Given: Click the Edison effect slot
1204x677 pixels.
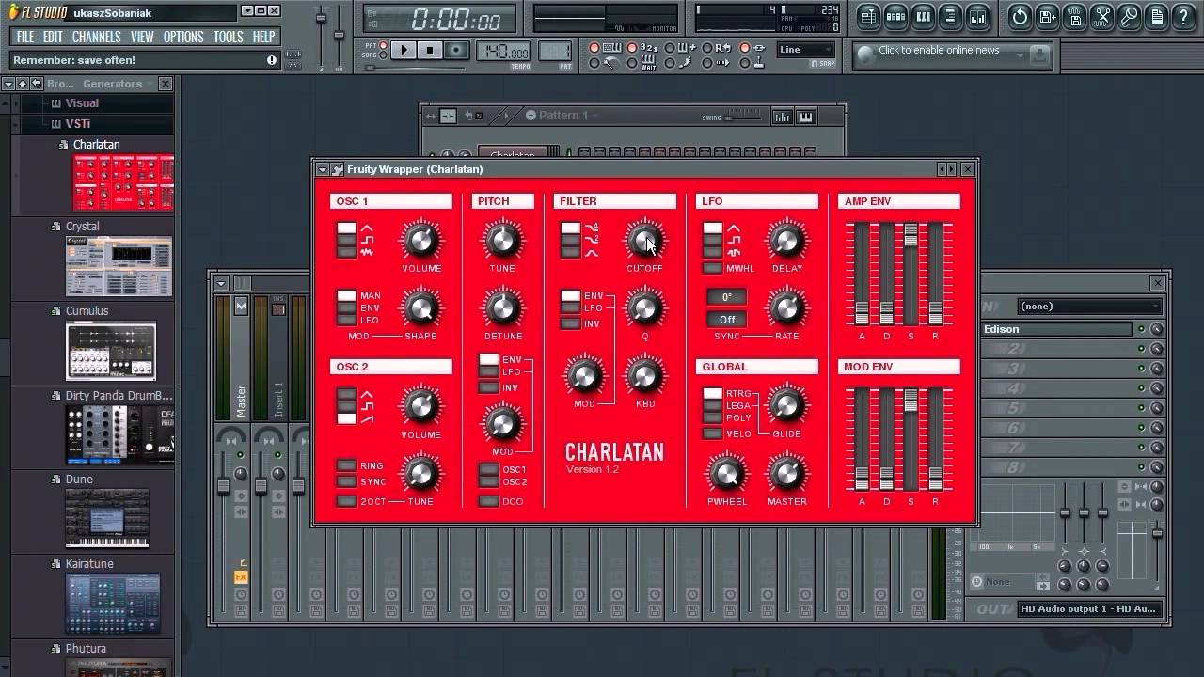Looking at the screenshot, I should coord(1056,329).
